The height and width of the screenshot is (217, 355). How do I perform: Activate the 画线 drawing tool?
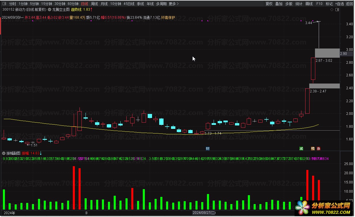click(x=309, y=4)
